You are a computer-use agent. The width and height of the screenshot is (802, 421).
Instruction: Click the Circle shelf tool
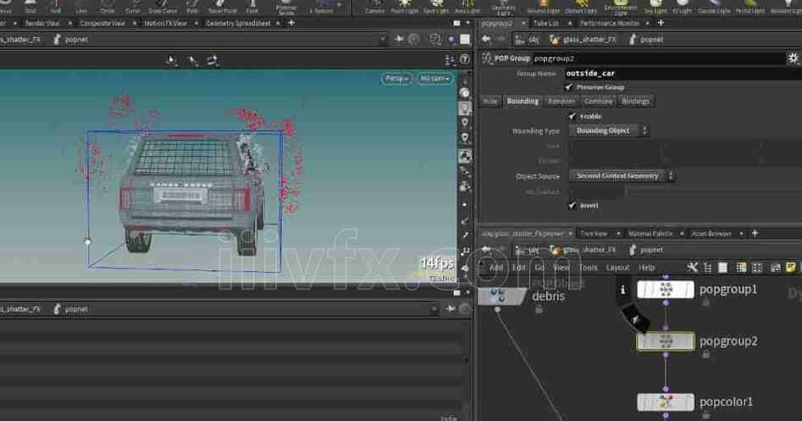coord(108,7)
